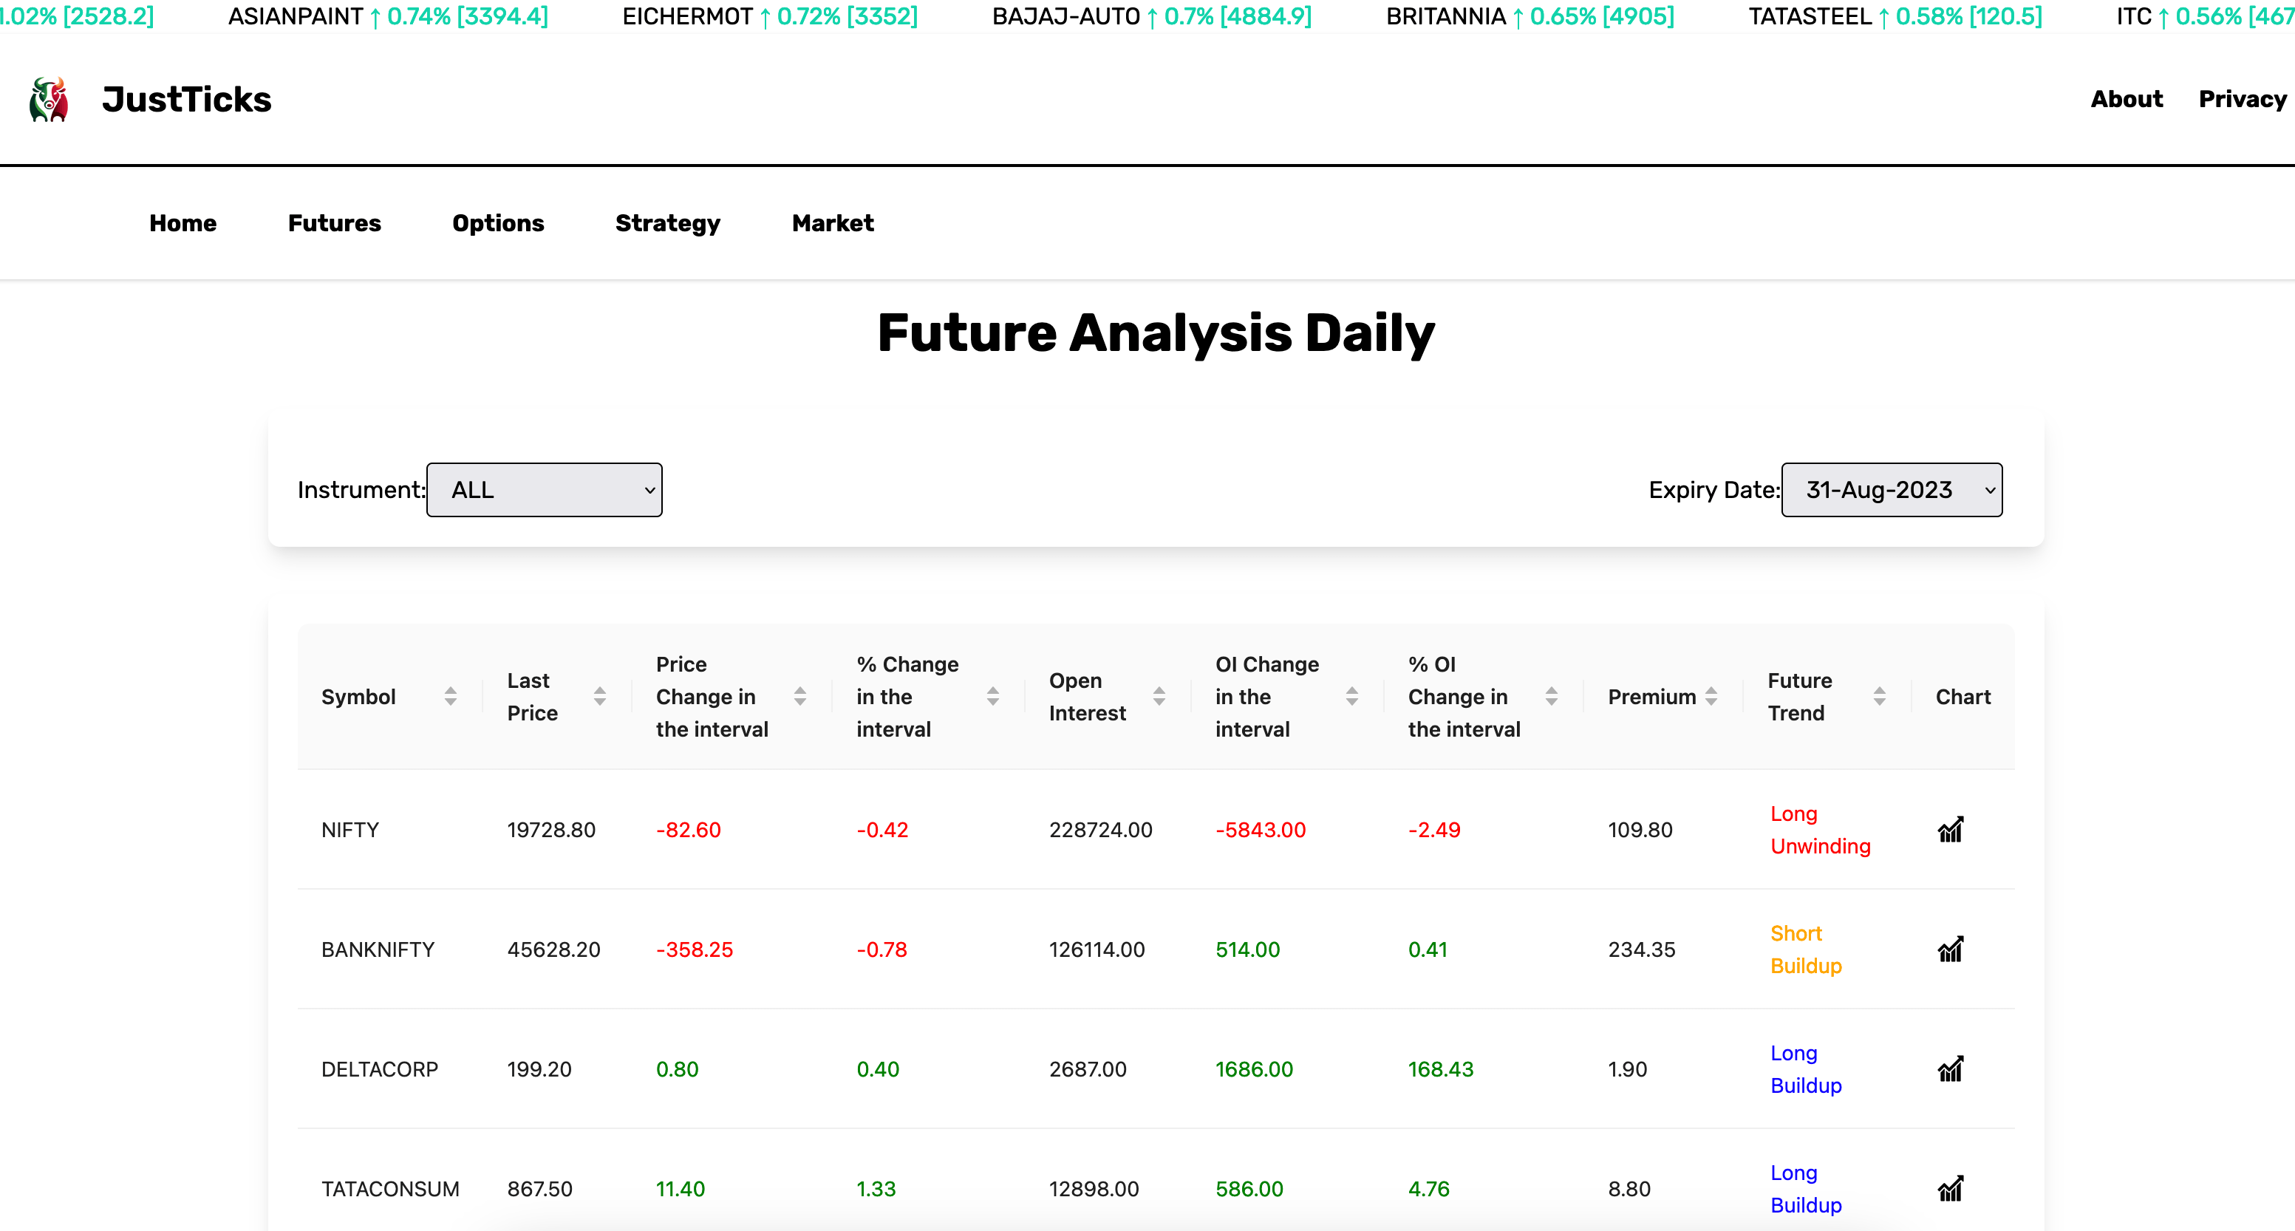The height and width of the screenshot is (1231, 2295).
Task: Open the Futures menu
Action: click(x=334, y=222)
